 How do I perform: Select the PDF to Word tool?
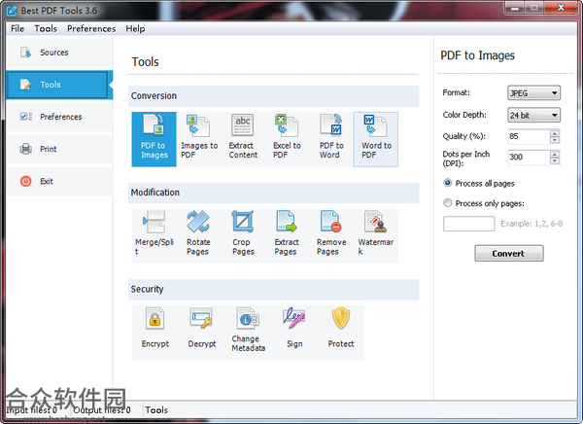(331, 139)
